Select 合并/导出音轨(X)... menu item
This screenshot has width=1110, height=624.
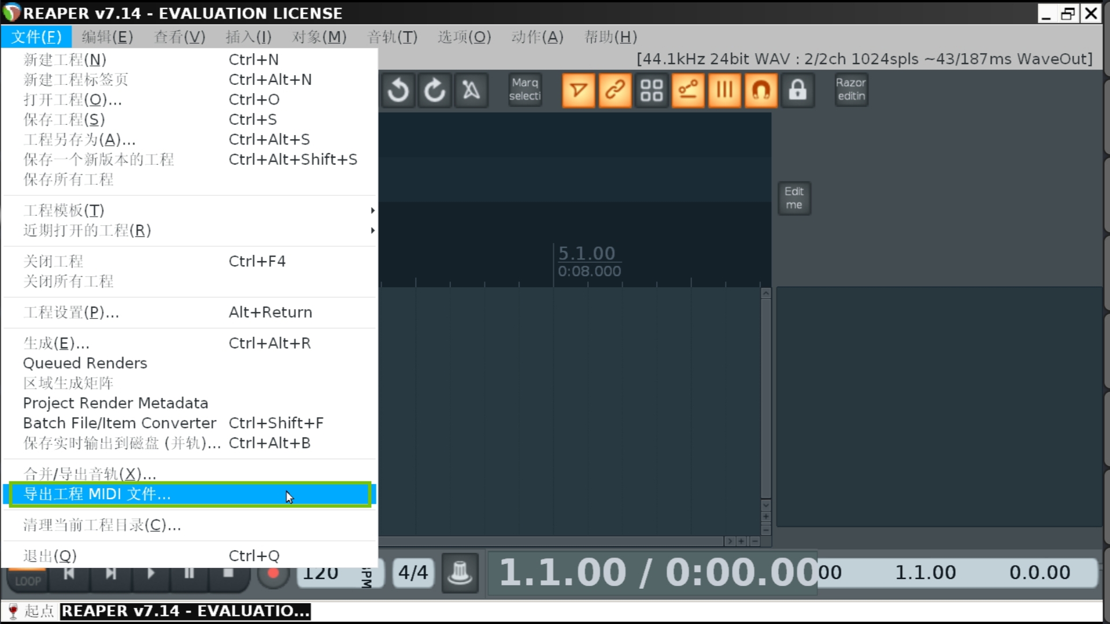[190, 474]
